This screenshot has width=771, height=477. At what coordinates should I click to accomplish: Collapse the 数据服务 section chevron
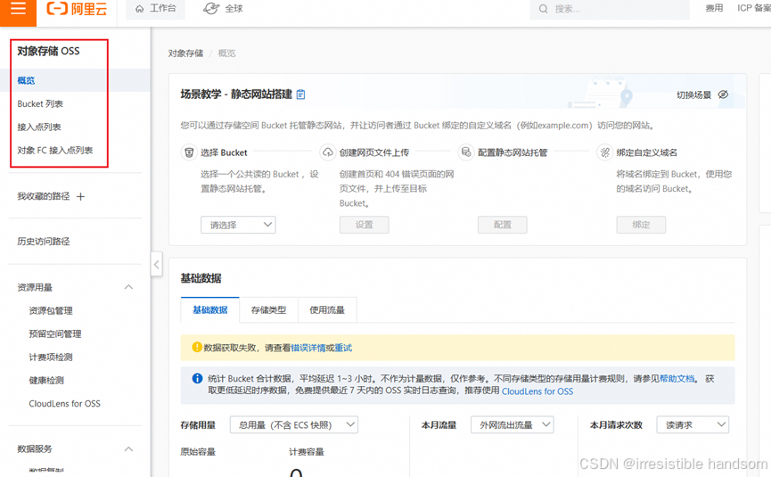[129, 449]
